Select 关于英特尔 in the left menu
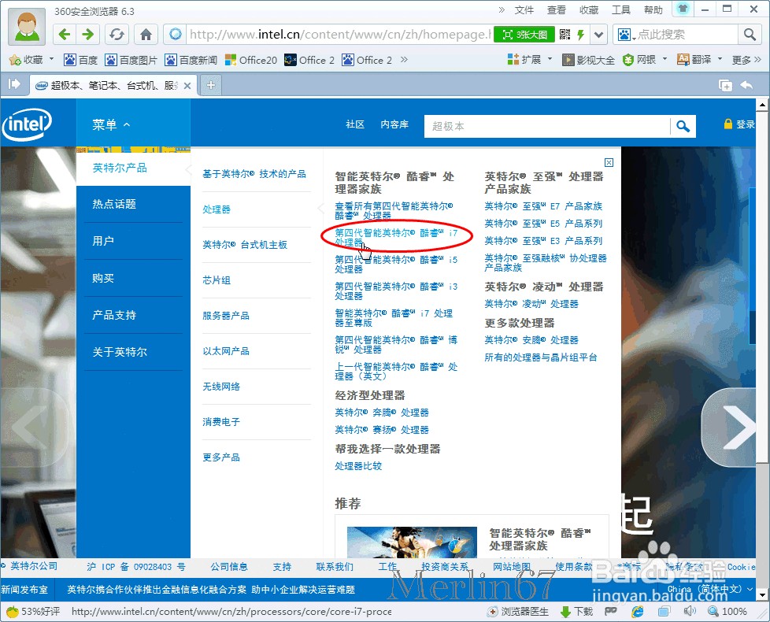This screenshot has width=770, height=622. (120, 352)
